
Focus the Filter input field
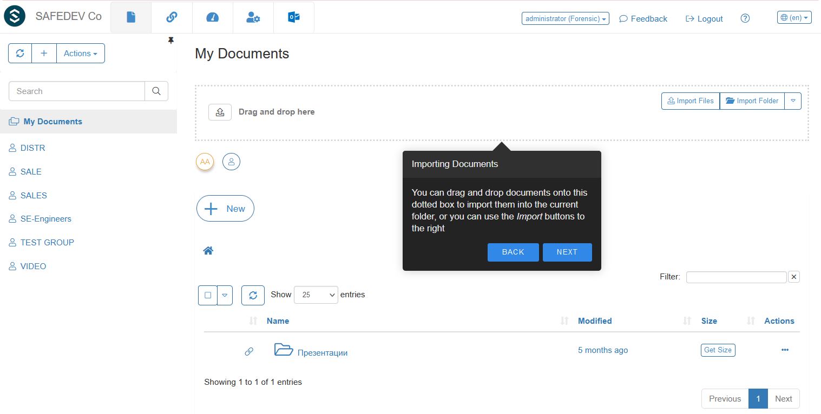click(737, 277)
